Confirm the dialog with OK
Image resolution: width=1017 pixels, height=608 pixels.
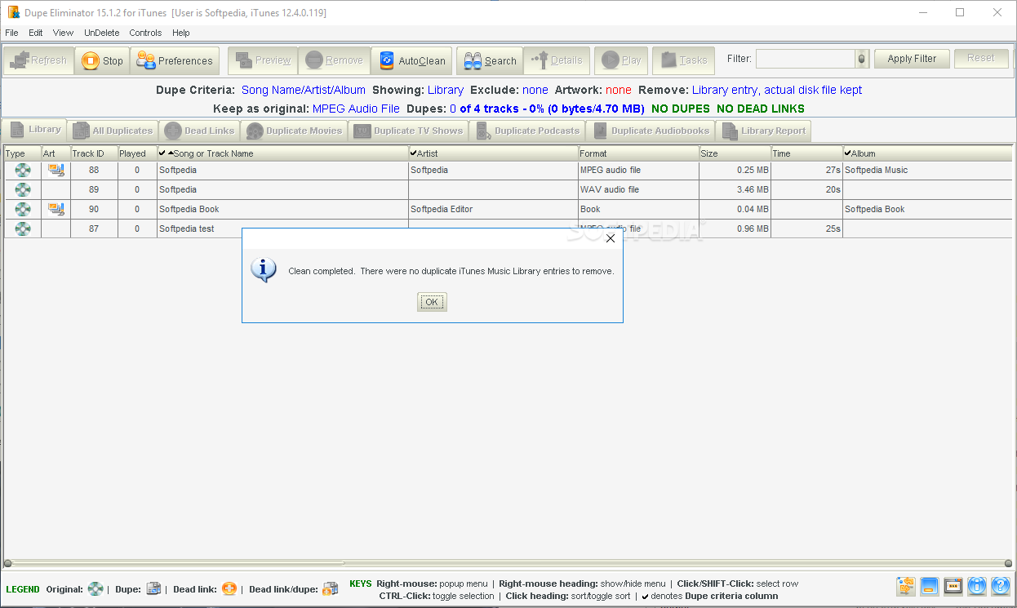[432, 302]
